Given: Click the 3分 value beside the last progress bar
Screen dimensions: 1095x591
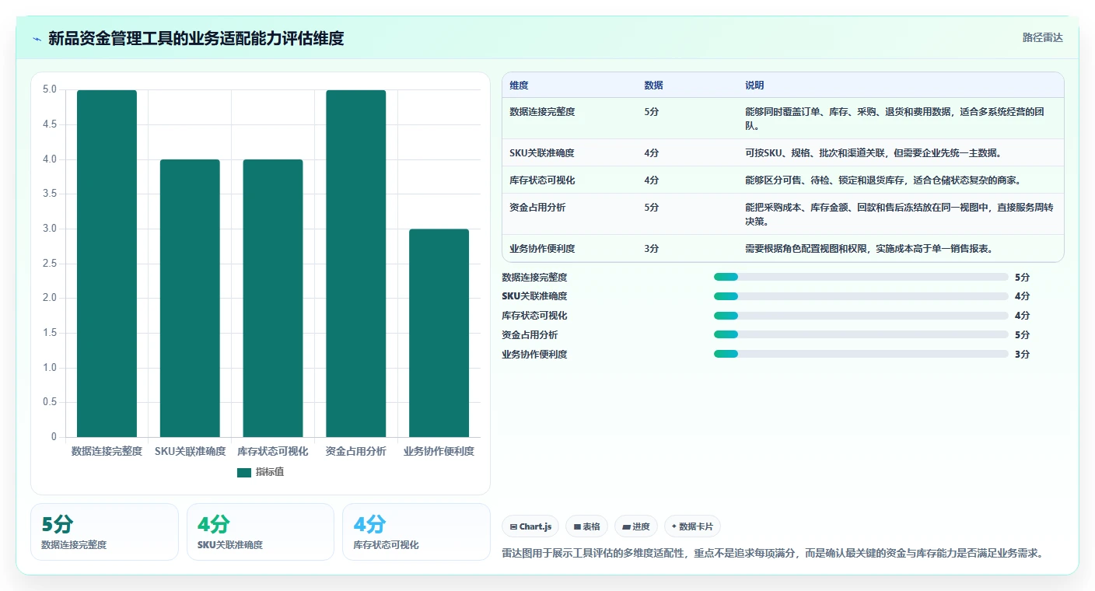Looking at the screenshot, I should click(1022, 354).
